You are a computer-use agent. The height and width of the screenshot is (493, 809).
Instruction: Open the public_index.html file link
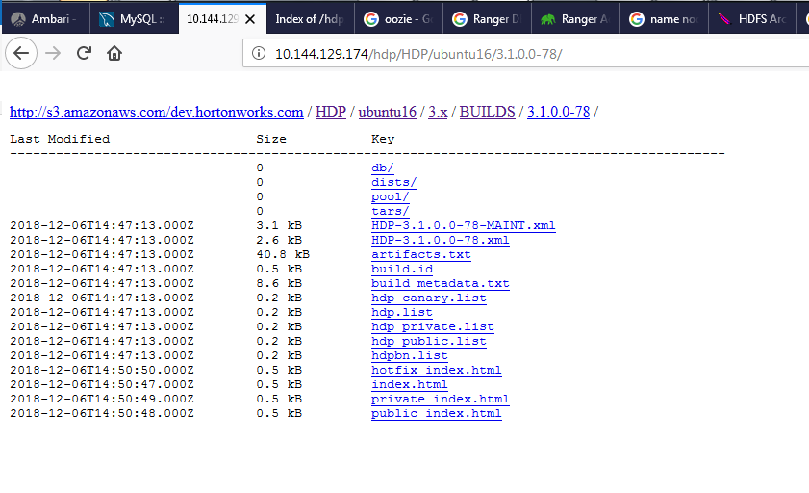[x=437, y=413]
